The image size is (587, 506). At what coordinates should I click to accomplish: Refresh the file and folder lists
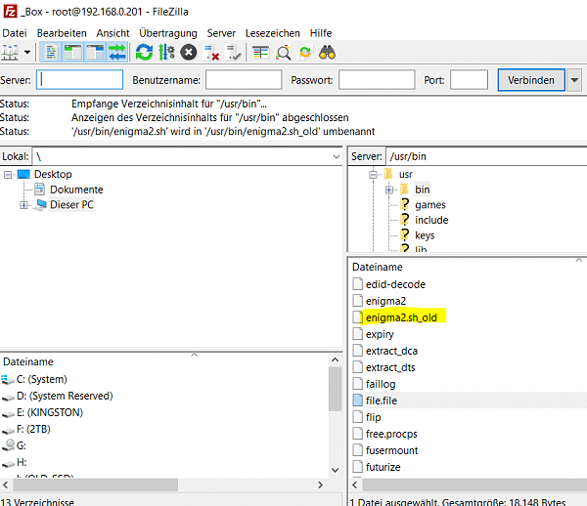point(144,52)
